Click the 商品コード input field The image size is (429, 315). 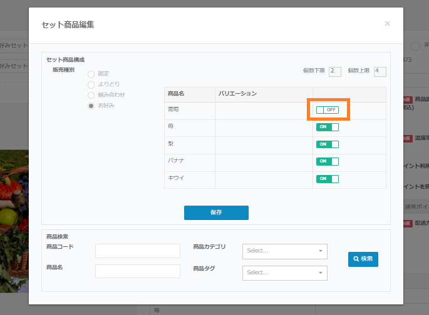(x=137, y=251)
